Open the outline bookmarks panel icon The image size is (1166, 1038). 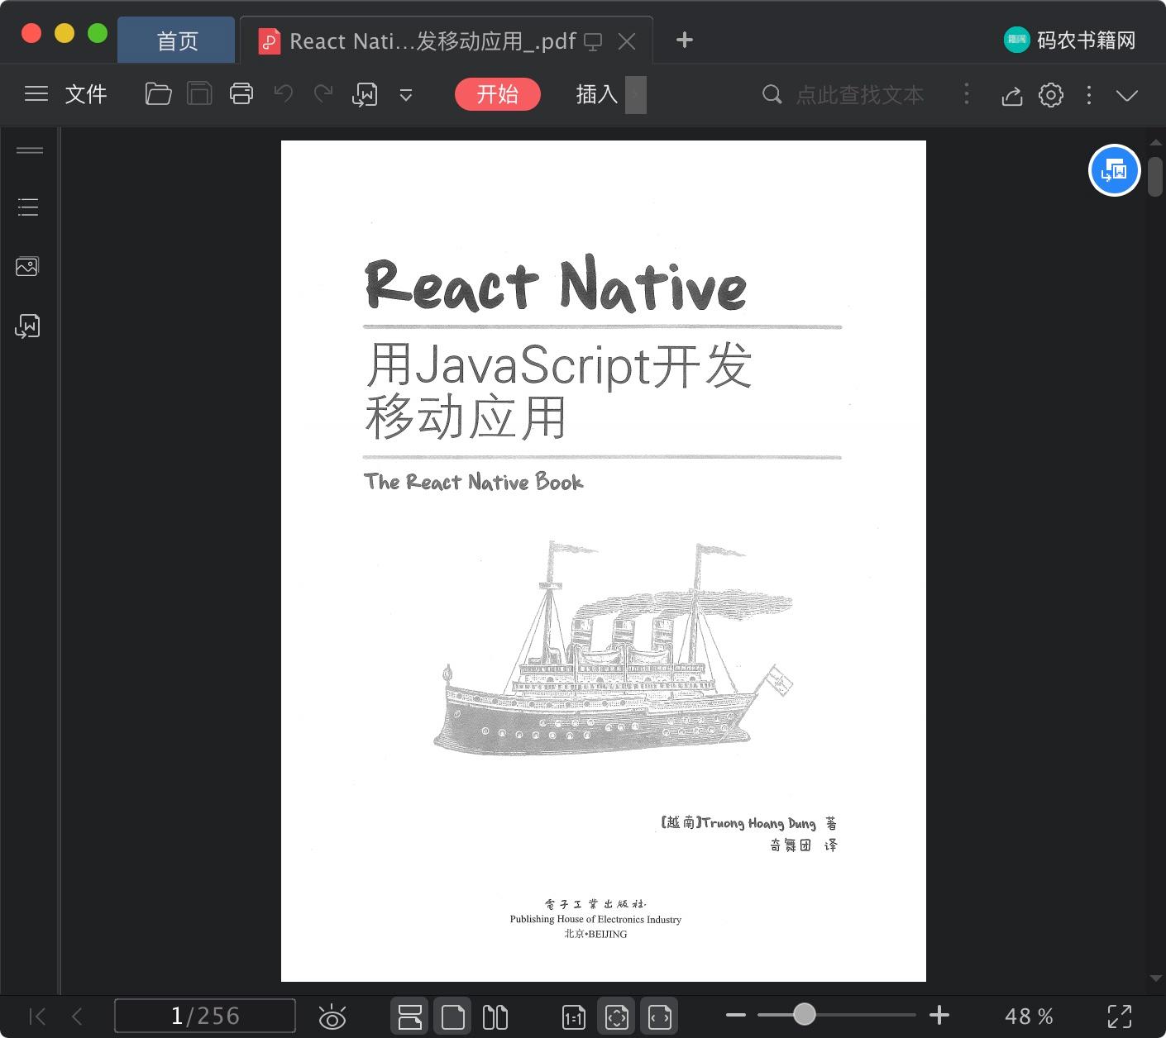pos(28,207)
